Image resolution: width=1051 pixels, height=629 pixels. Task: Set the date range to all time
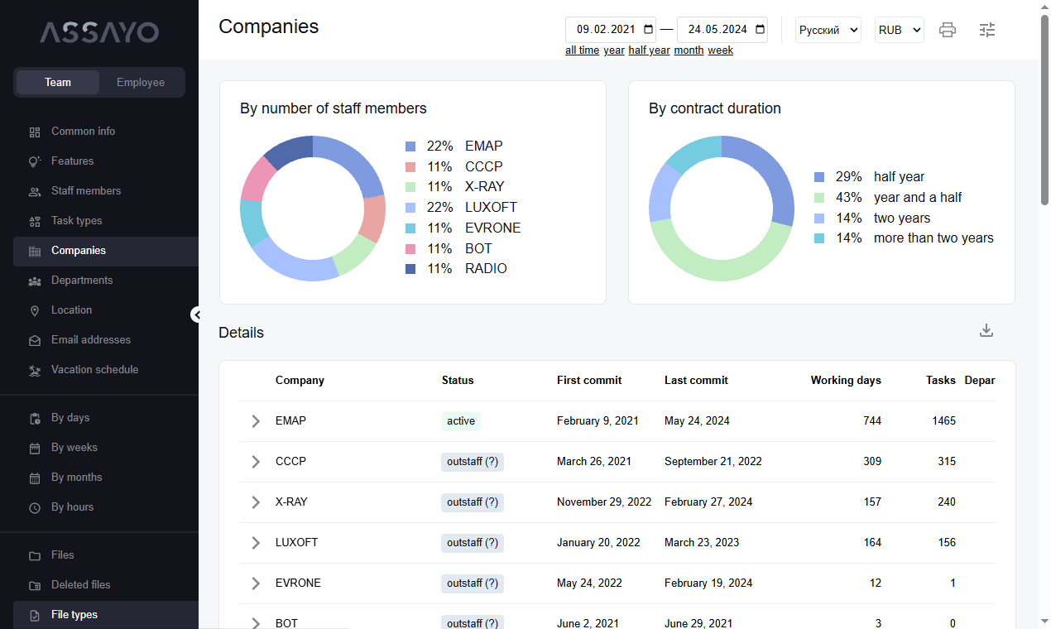(x=582, y=50)
